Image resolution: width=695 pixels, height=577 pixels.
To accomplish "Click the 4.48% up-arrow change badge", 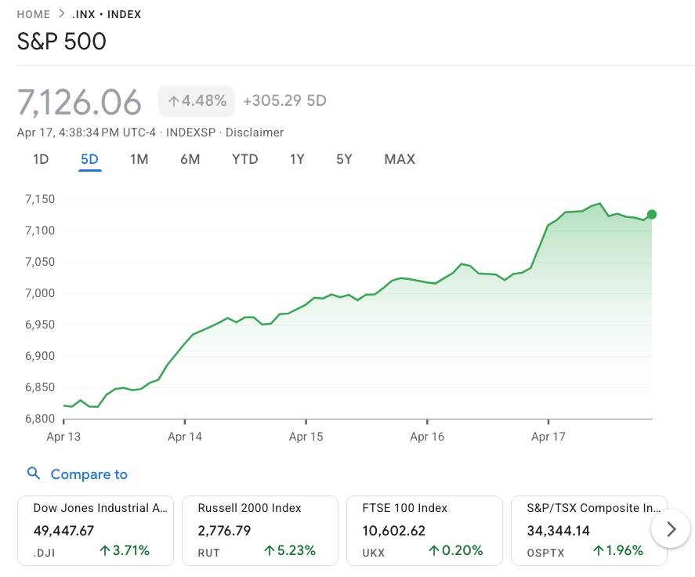I will (197, 101).
